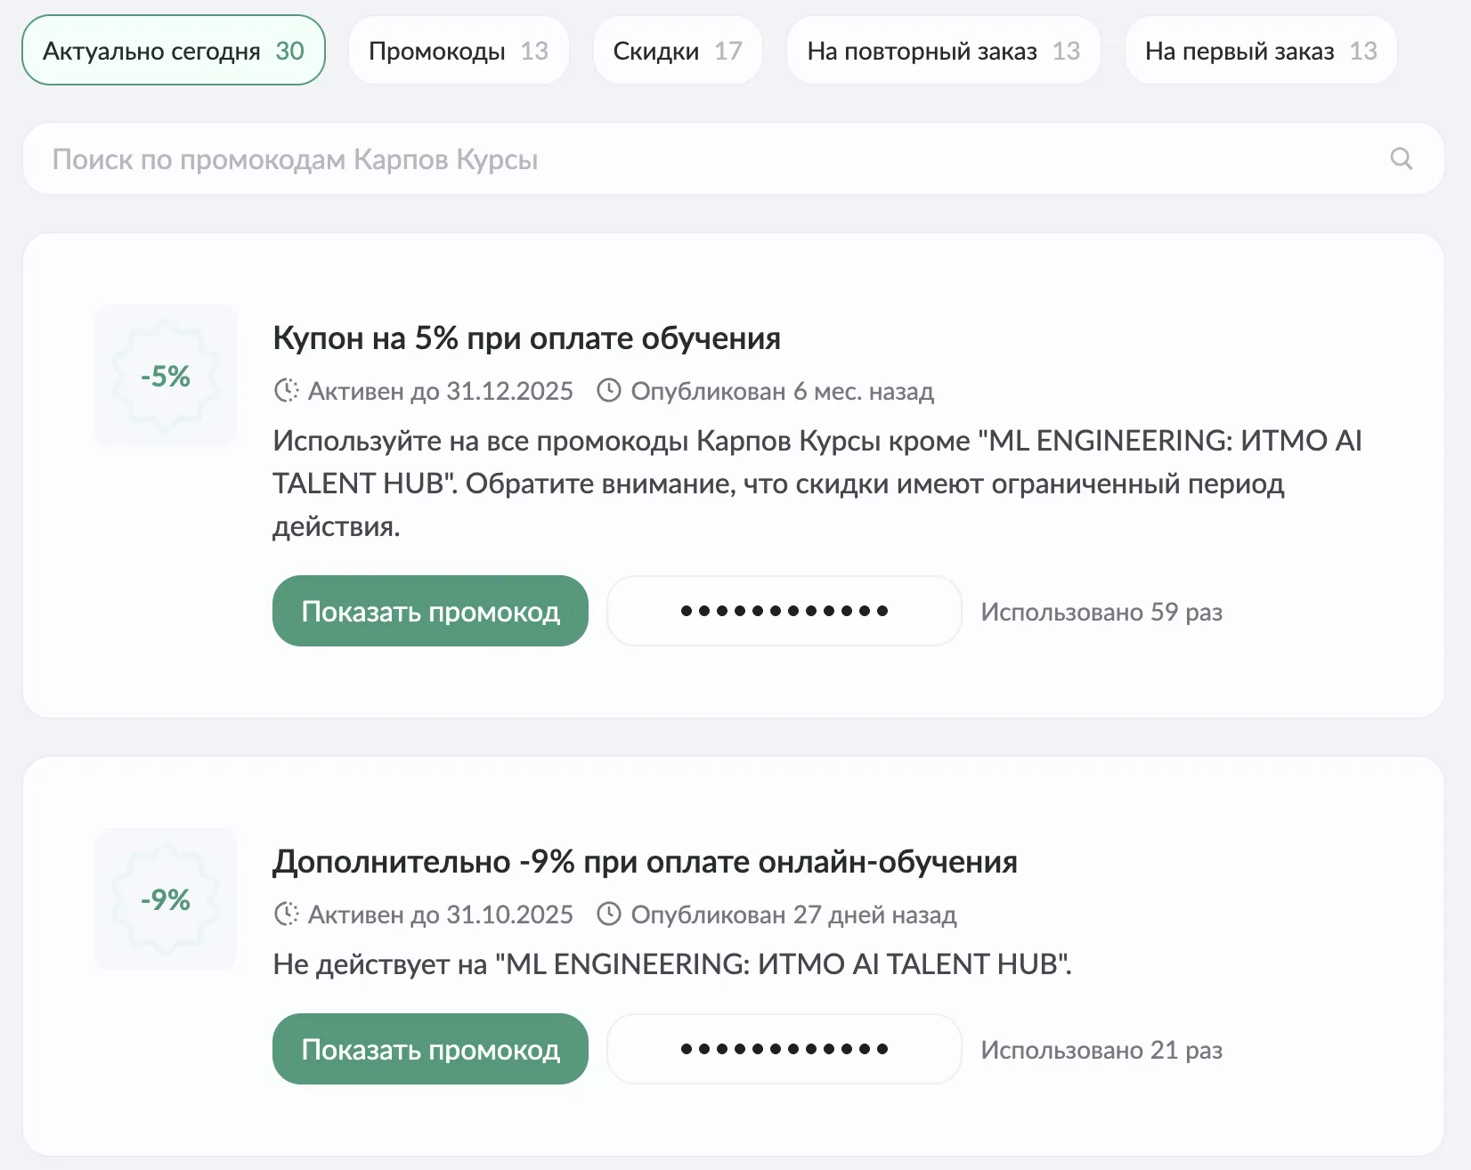1471x1170 pixels.
Task: Open the 'Скидки' filter category
Action: [677, 50]
